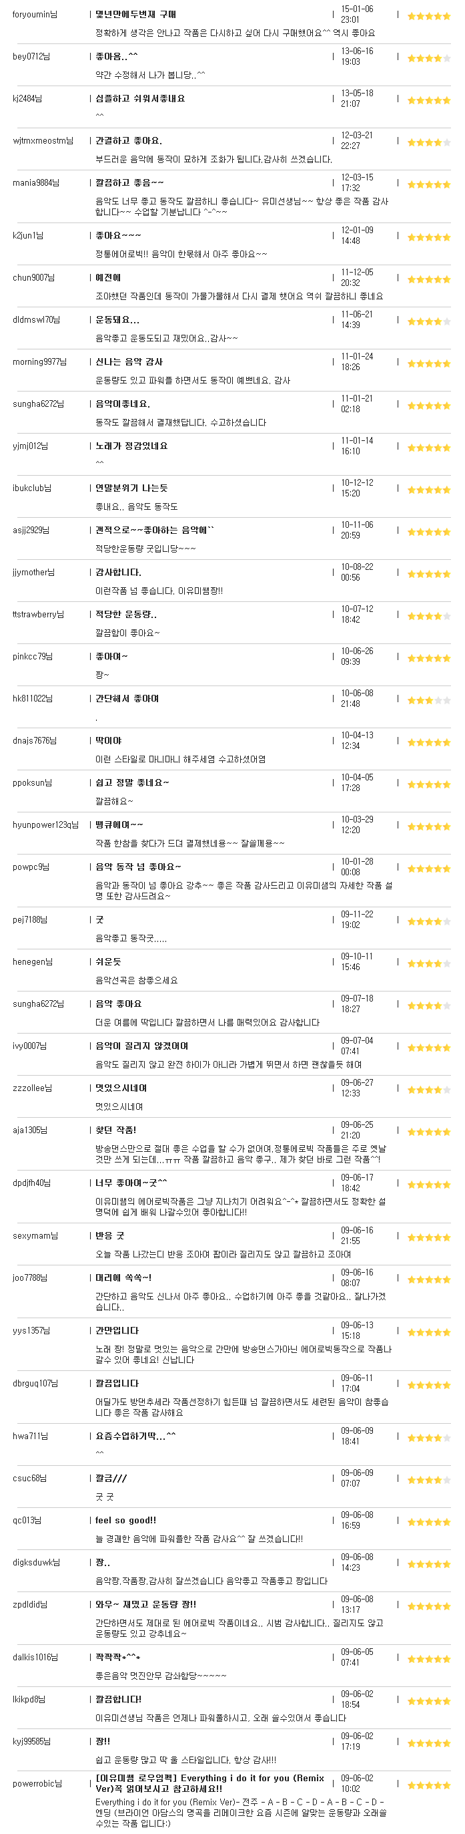
Task: Open the 'feel so good!!' review title
Action: click(x=126, y=1519)
